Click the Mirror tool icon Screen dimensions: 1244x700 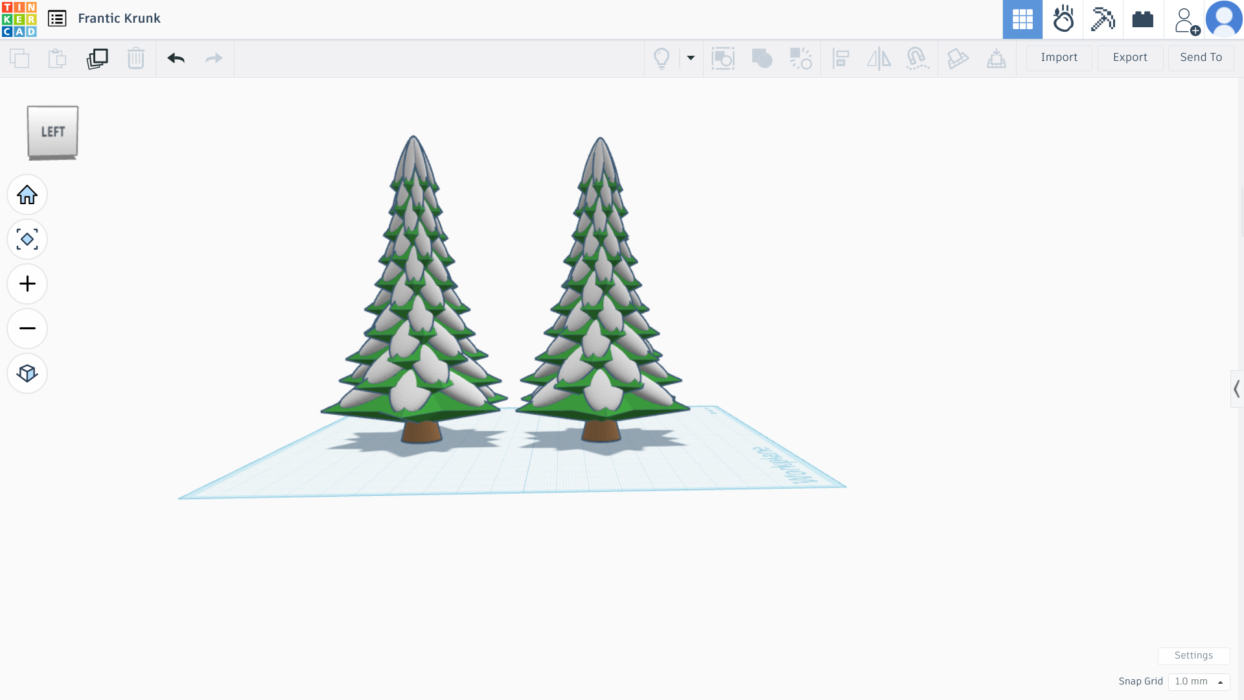(x=879, y=58)
